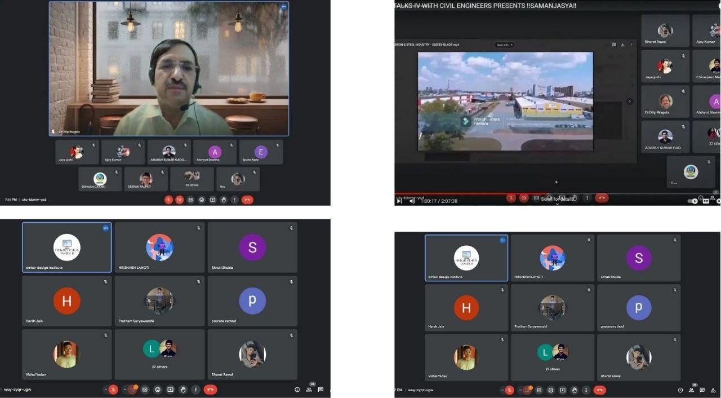Viewport: 721px width, 398px height.
Task: Open emoji reactions in the lower-right meeting screenshot
Action: click(x=551, y=390)
